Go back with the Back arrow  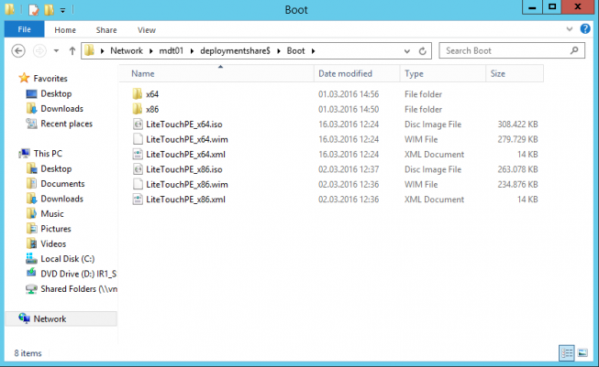point(18,50)
